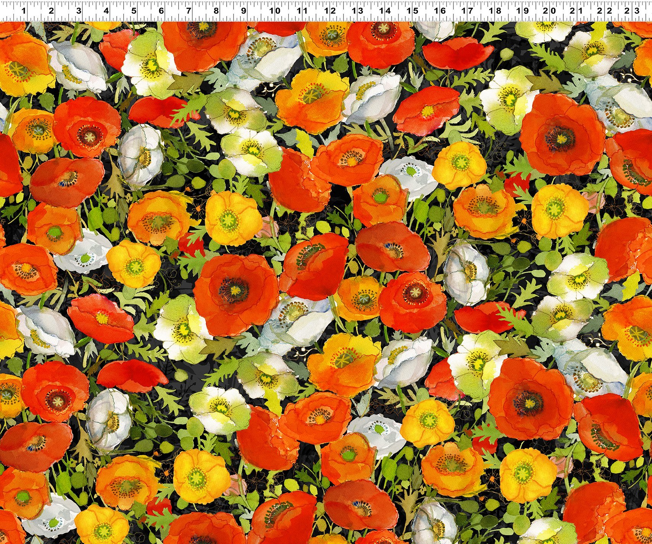The height and width of the screenshot is (544, 652).
Task: Select the 22 inch mark on ruler
Action: click(x=607, y=11)
